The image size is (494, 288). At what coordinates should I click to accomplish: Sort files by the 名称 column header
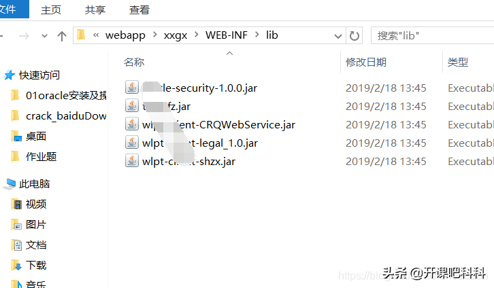coord(134,62)
